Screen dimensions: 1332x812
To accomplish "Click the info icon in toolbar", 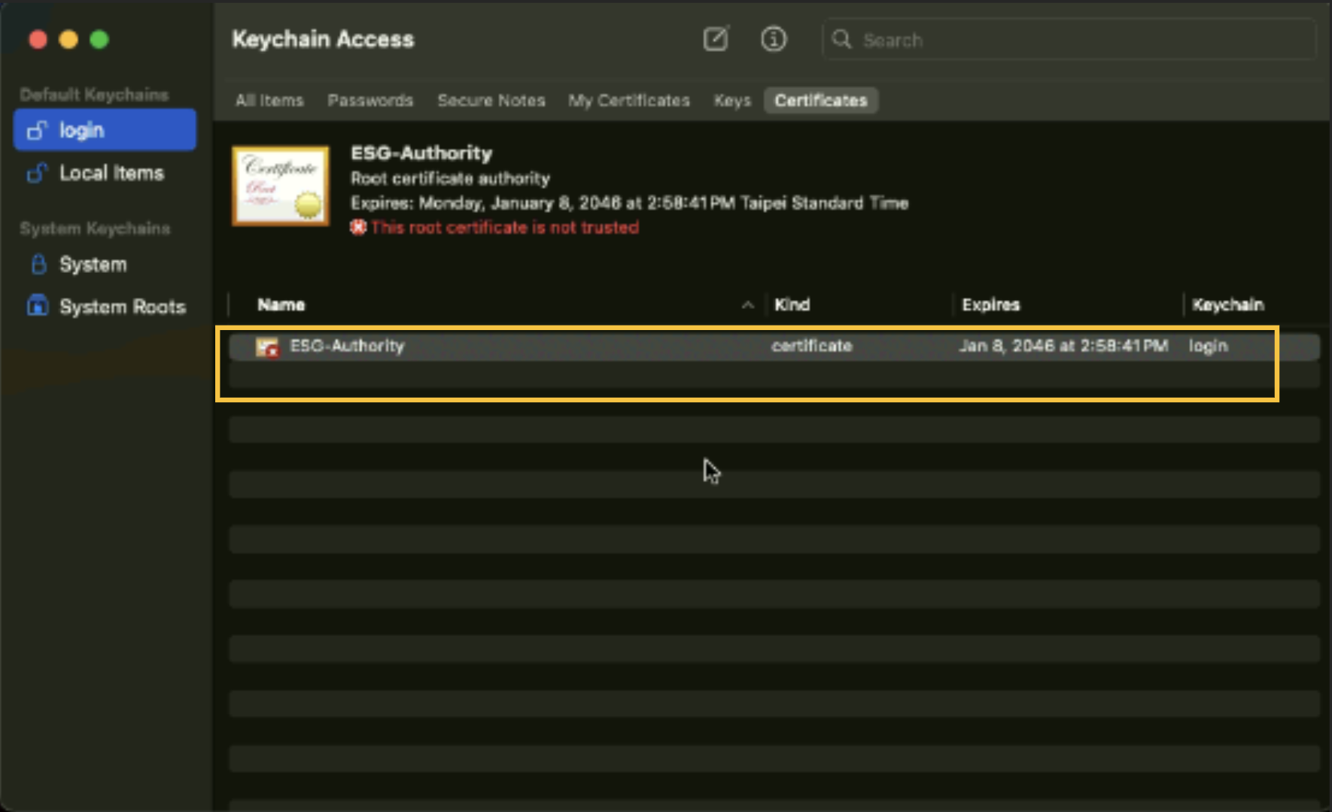I will (773, 39).
